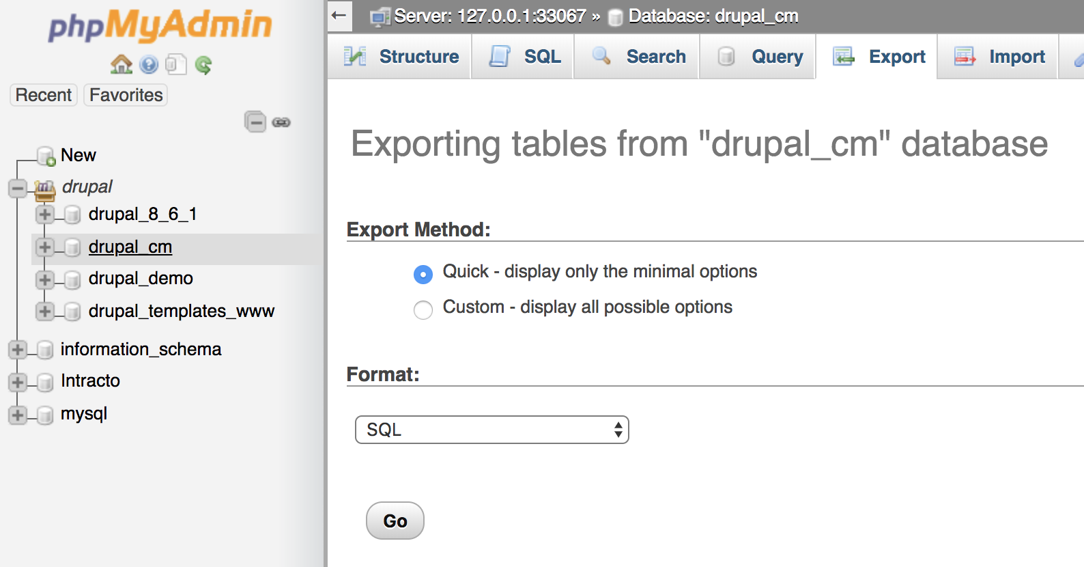Click the drupal_8_6_1 database cylinder icon

(x=72, y=215)
